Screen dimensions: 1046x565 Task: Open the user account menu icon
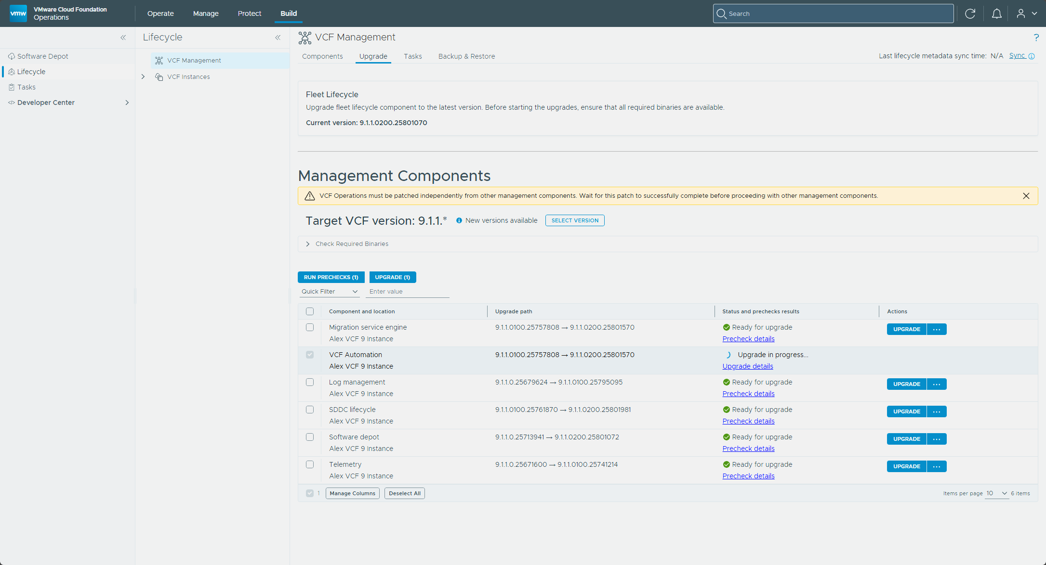point(1020,13)
